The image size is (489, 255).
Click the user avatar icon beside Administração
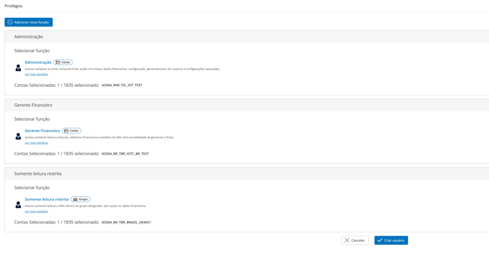[18, 68]
